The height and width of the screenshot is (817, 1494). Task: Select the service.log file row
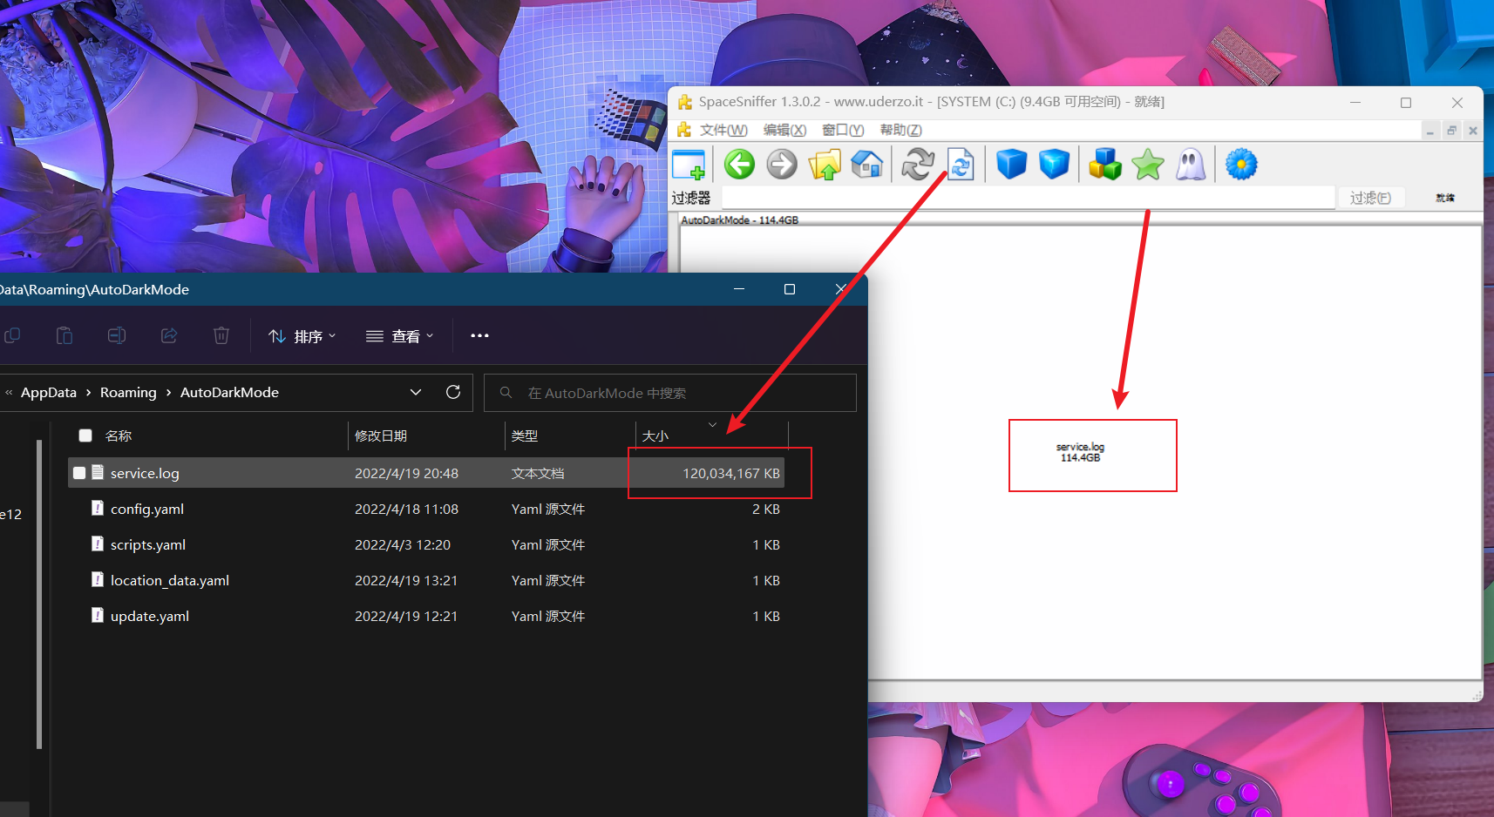point(426,473)
